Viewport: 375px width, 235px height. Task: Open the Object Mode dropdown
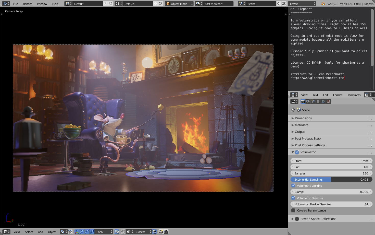point(179,4)
